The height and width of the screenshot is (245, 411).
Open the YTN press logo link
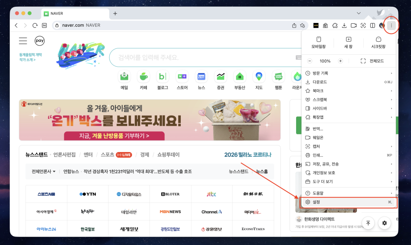click(88, 194)
